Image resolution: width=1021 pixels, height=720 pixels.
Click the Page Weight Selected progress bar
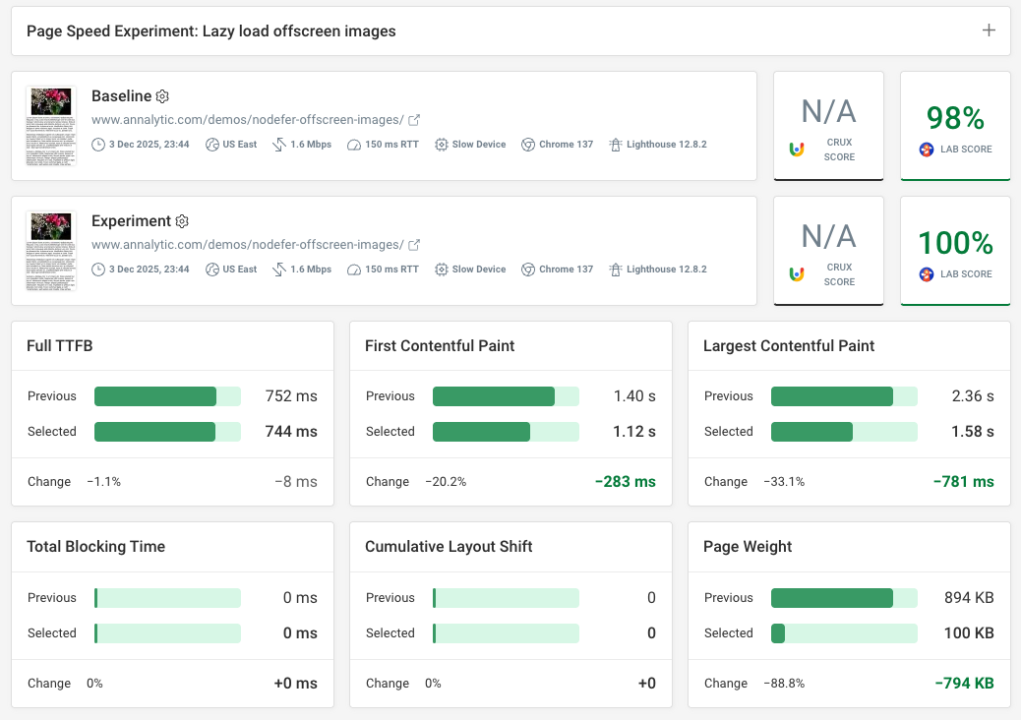(x=844, y=633)
